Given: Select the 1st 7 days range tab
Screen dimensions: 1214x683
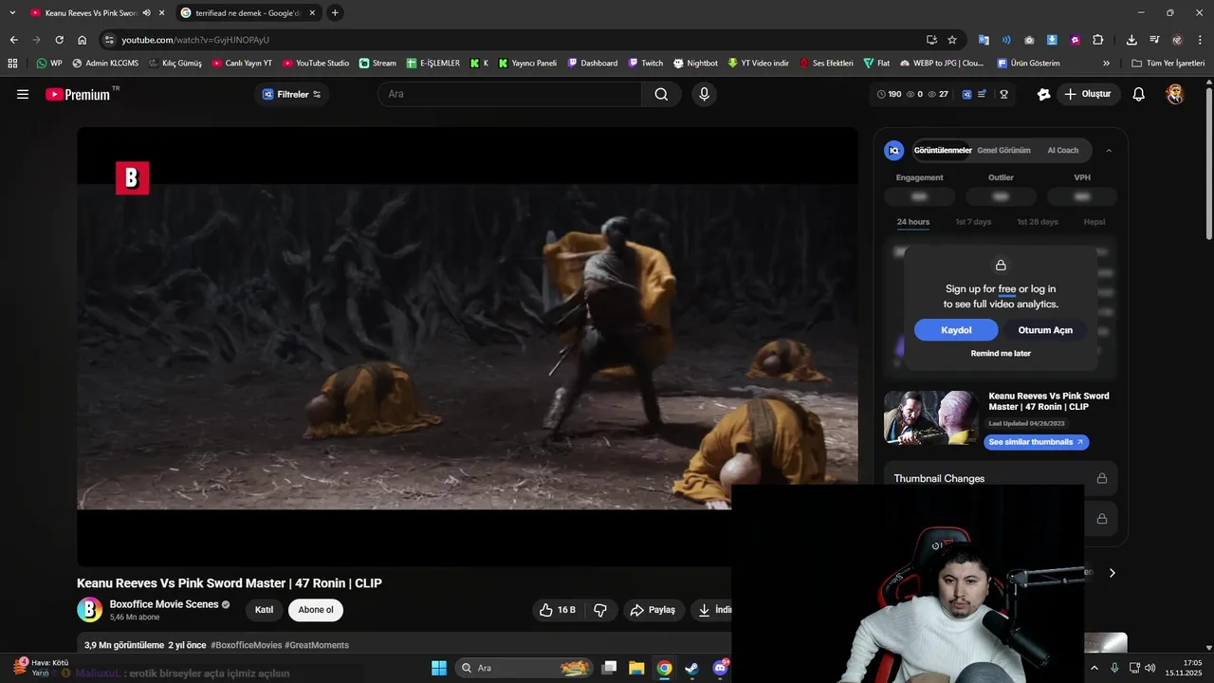Looking at the screenshot, I should [973, 222].
